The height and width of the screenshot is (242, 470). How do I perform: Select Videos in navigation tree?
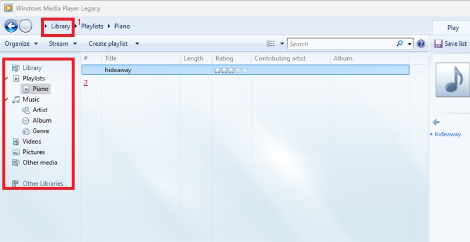(32, 142)
